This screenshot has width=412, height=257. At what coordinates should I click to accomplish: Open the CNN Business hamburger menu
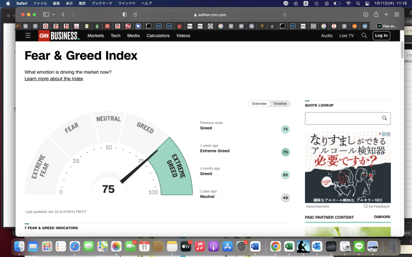[x=28, y=35]
